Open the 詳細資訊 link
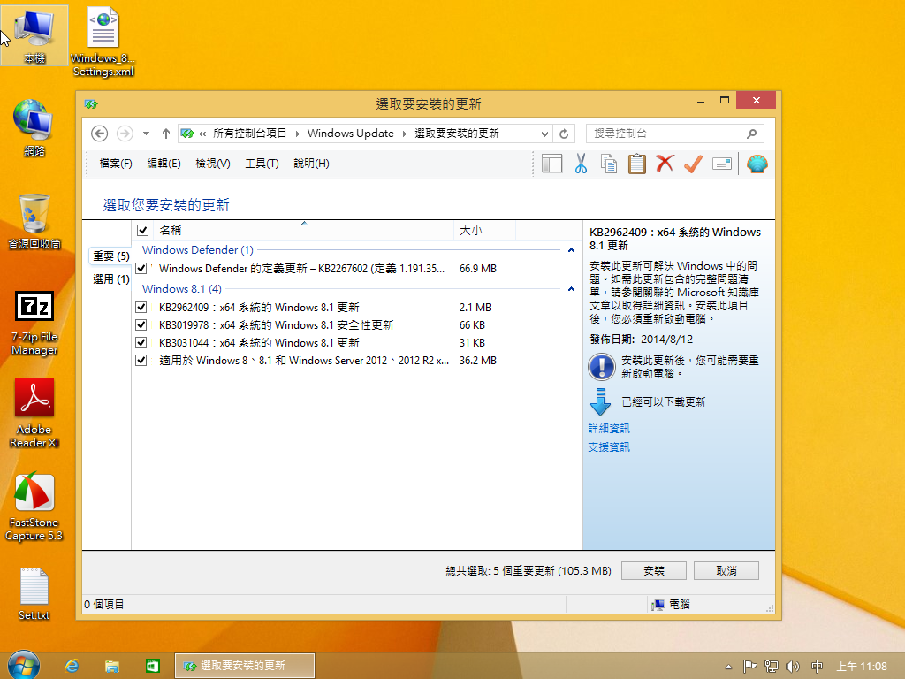 609,429
